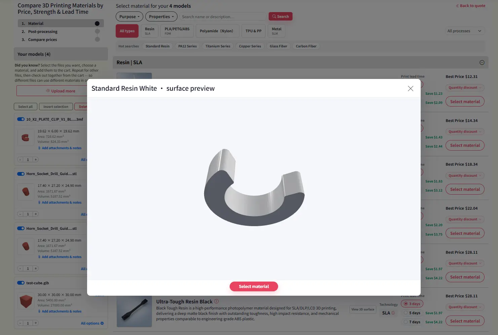Screen dimensions: 498x335
Task: Select the TPU & PP tab
Action: 254,31
